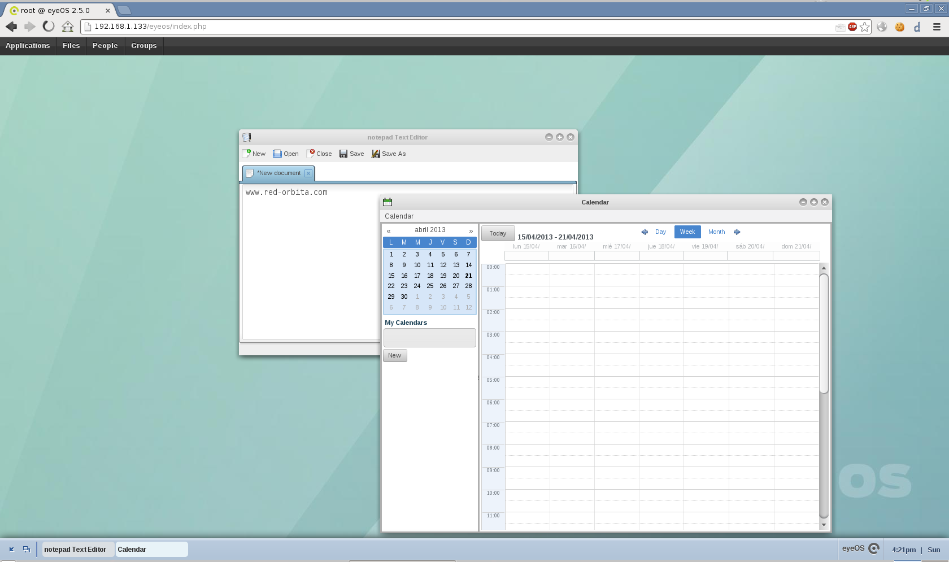Click the Today button in Calendar
The image size is (949, 562).
point(498,233)
